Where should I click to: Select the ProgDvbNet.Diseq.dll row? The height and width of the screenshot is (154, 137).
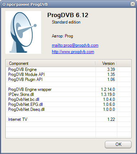[x=68, y=109]
